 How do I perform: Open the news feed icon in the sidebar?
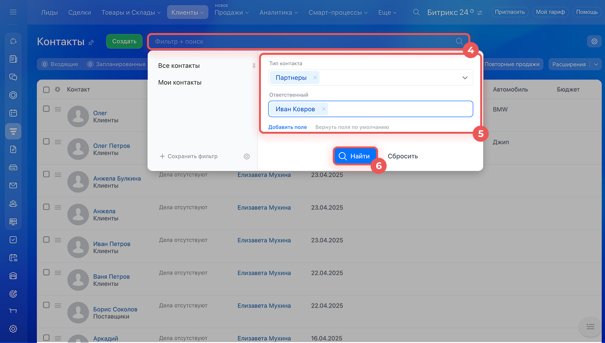click(13, 59)
